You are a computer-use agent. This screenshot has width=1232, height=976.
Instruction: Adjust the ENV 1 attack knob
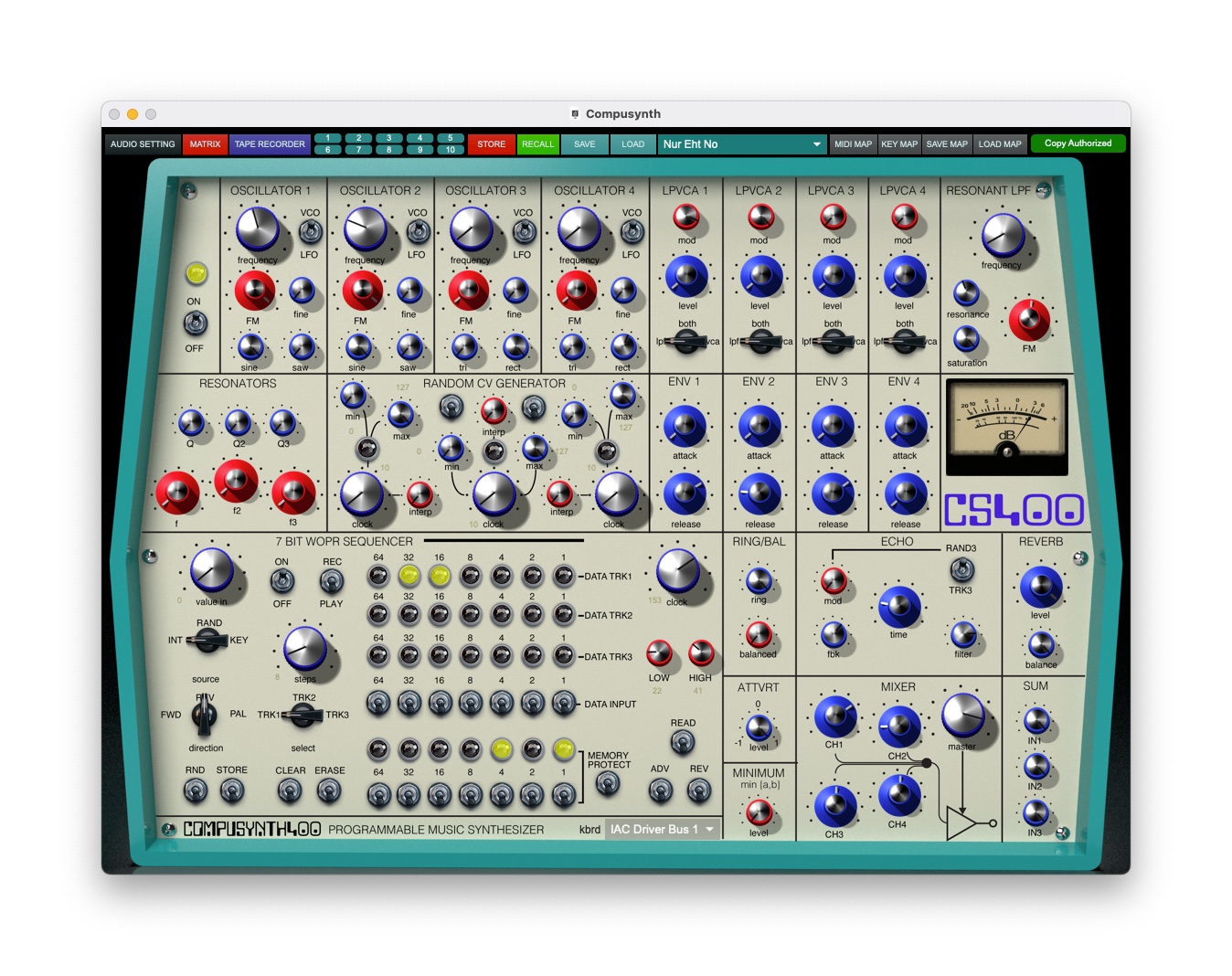coord(685,427)
